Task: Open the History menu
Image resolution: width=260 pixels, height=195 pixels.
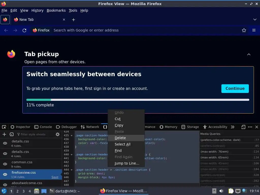Action: 37,10
